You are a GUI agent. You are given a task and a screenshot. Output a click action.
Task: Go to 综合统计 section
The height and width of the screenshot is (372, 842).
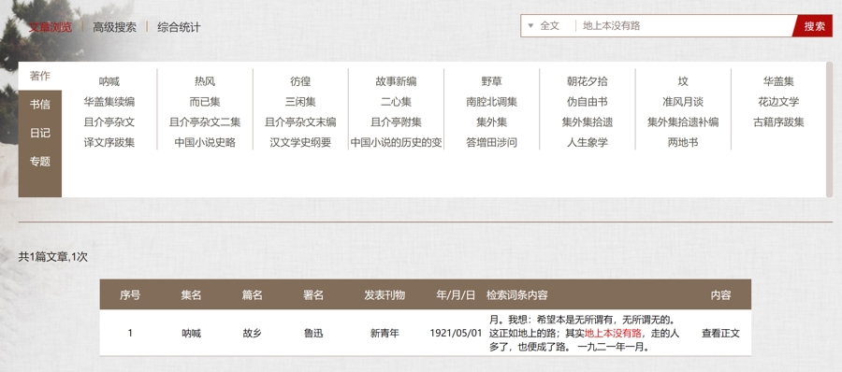(x=179, y=27)
